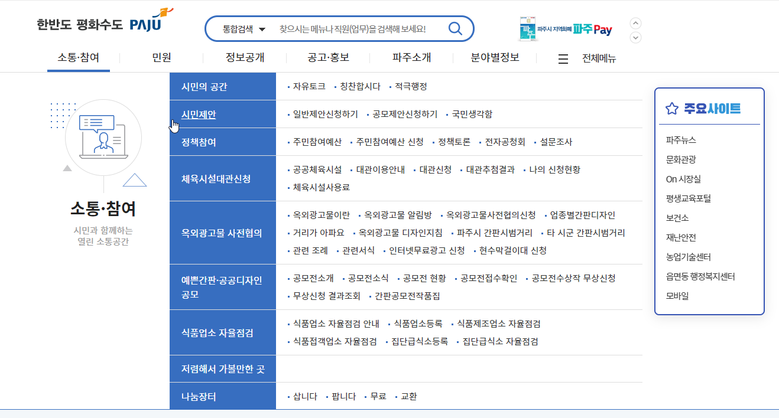Open the 자유토크 link
This screenshot has height=418, width=779.
tap(309, 86)
